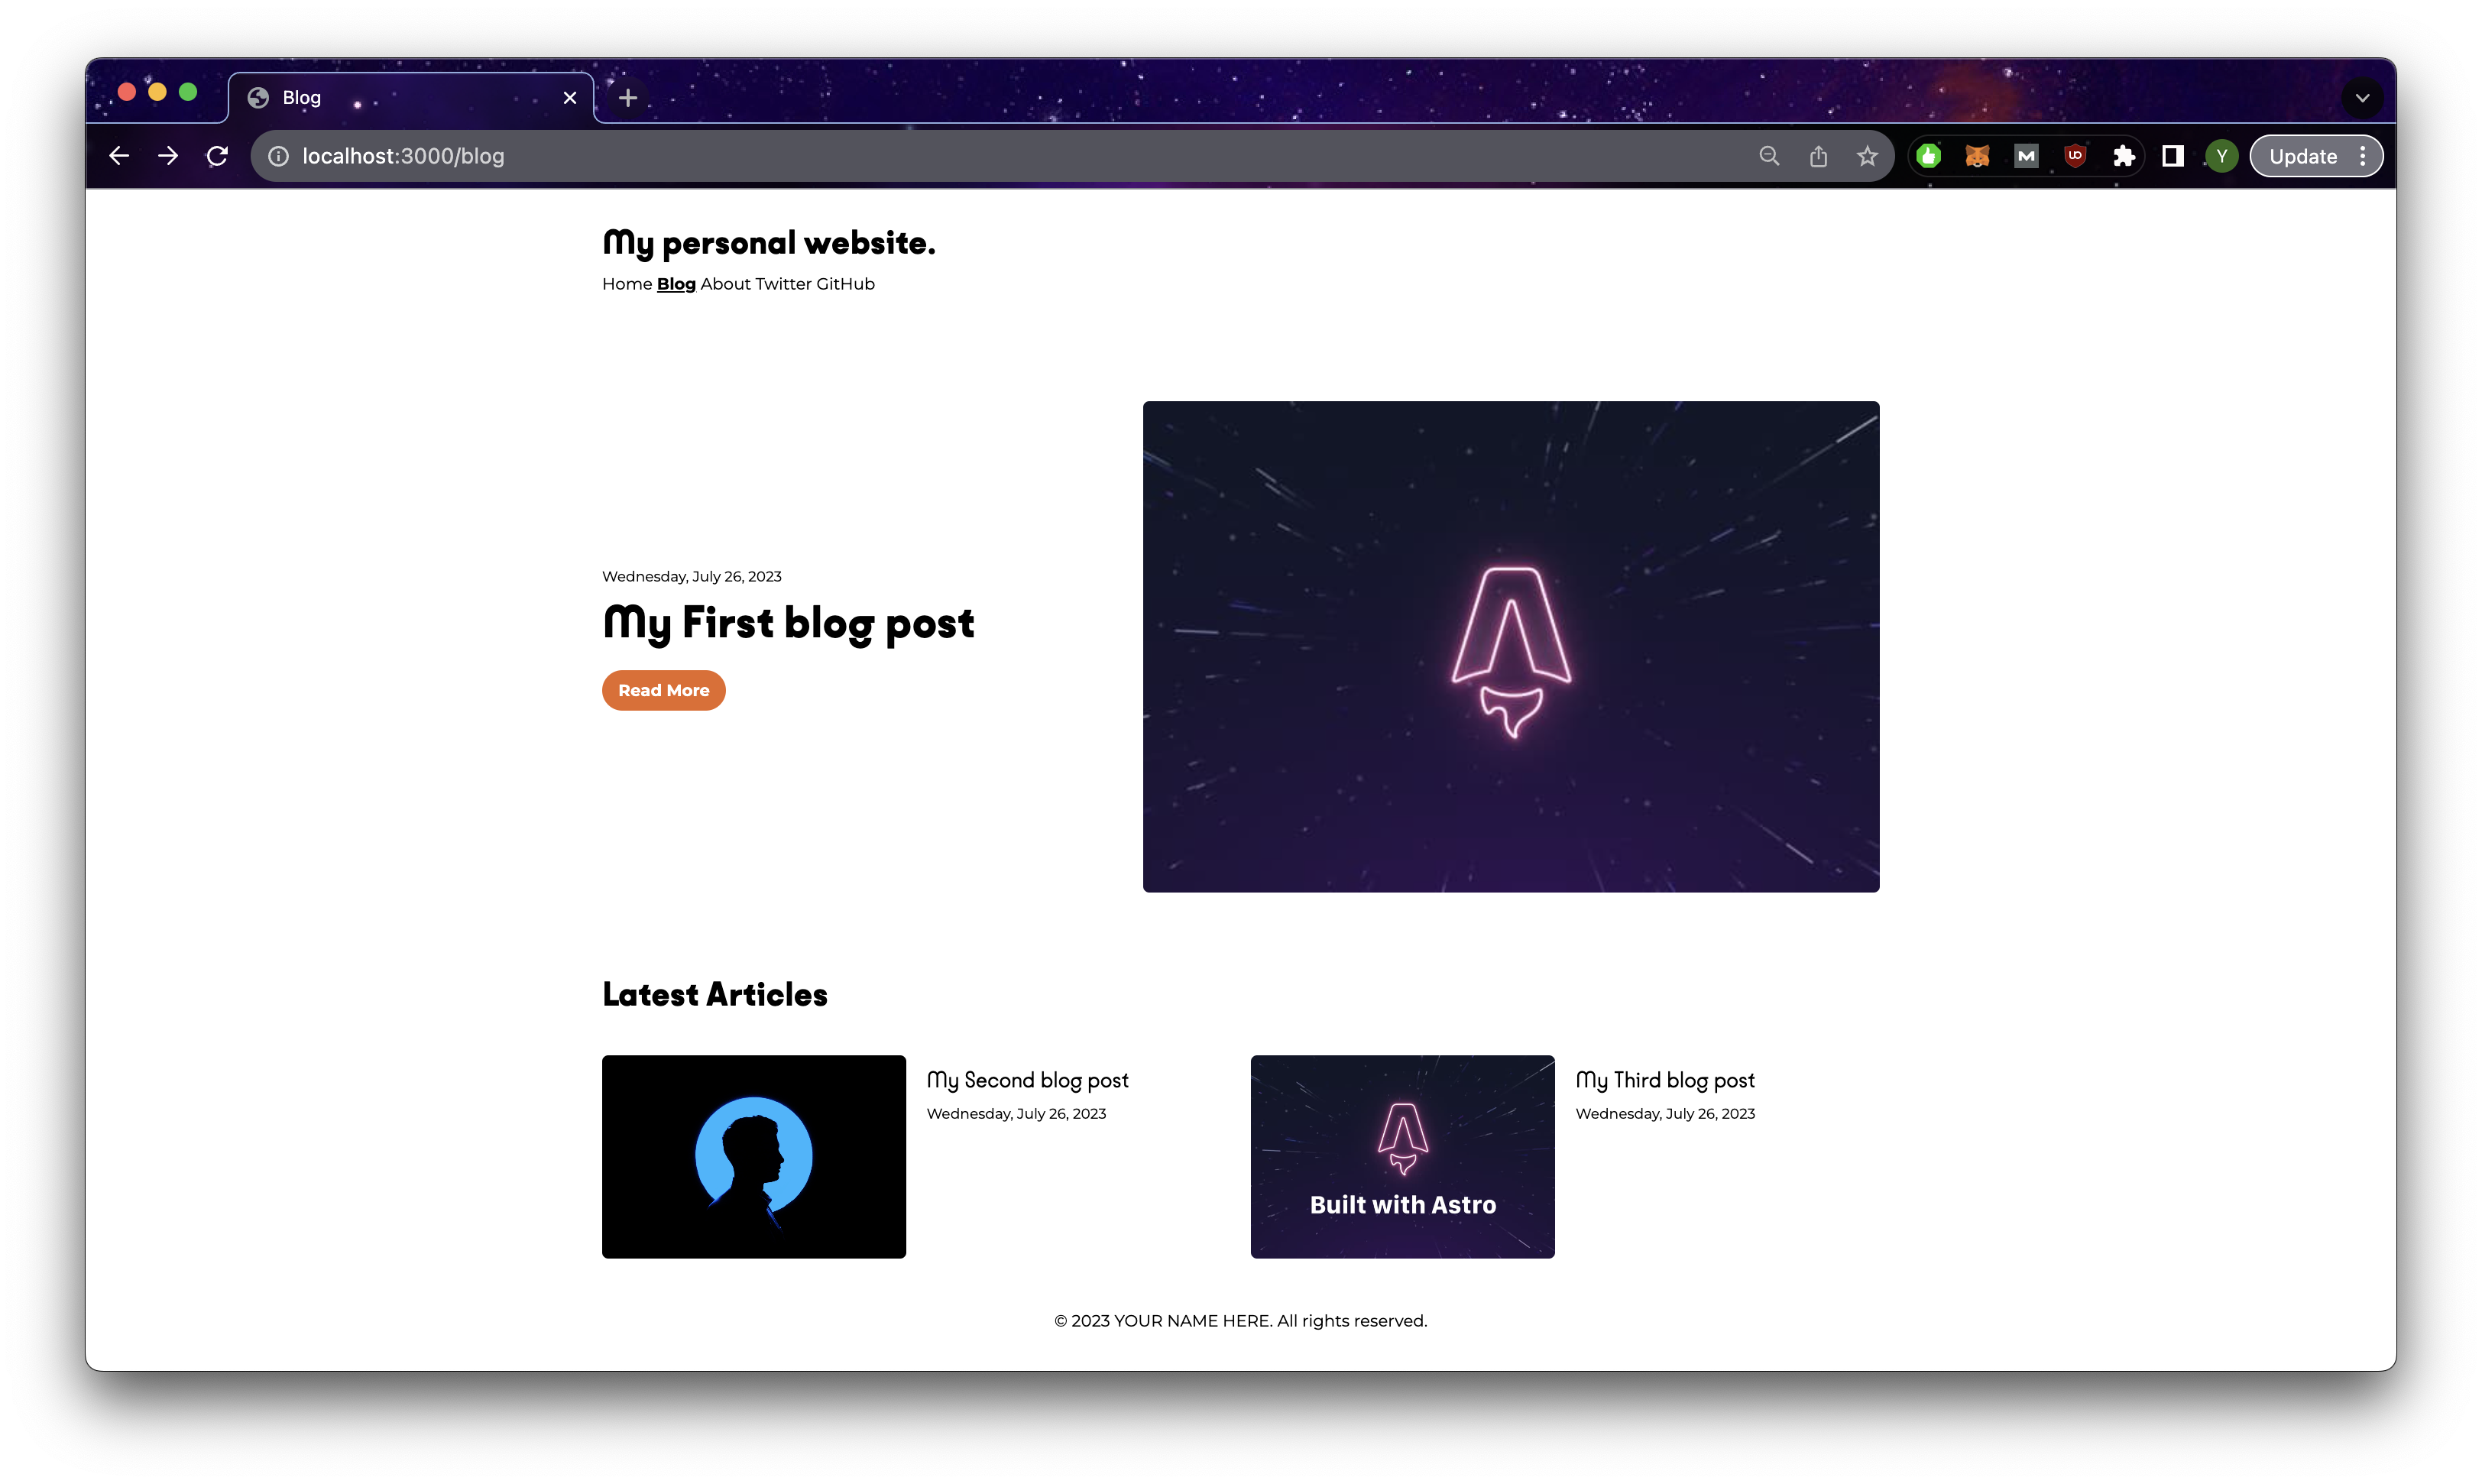Viewport: 2482px width, 1484px height.
Task: Click the zoom magnifier icon in the address bar
Action: pyautogui.click(x=1769, y=156)
